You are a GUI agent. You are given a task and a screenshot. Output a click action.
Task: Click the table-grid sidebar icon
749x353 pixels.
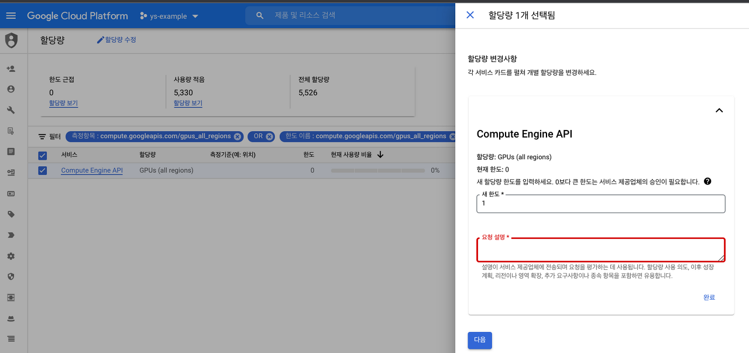[x=11, y=297]
